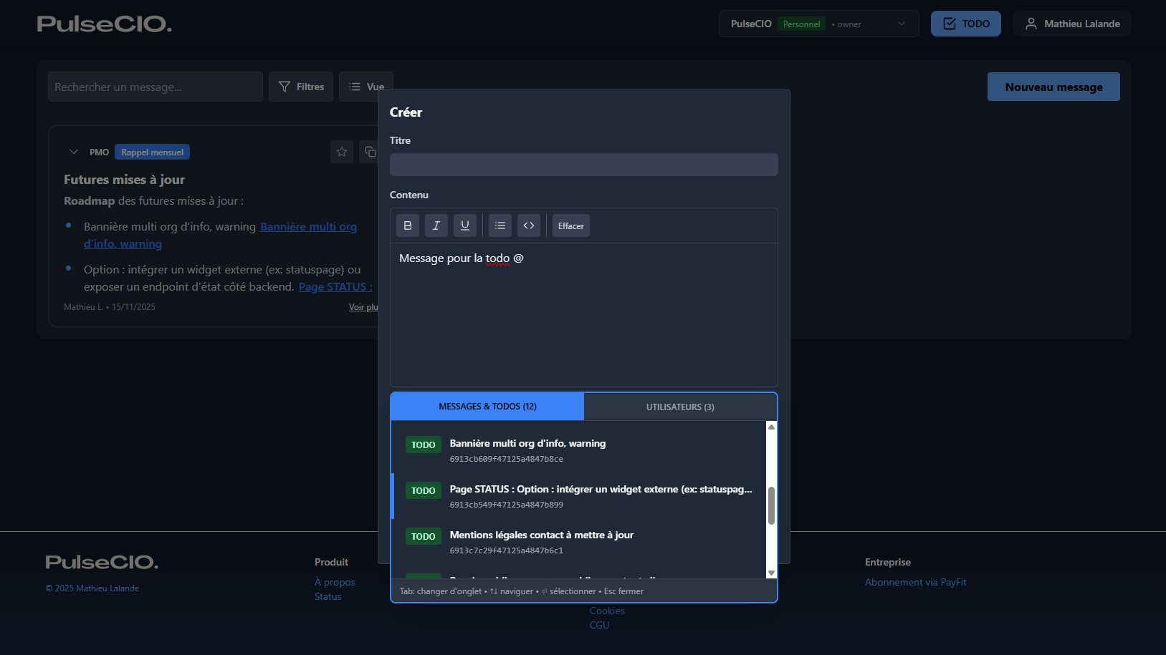The height and width of the screenshot is (655, 1166).
Task: Click the Nouveau message button
Action: coord(1053,87)
